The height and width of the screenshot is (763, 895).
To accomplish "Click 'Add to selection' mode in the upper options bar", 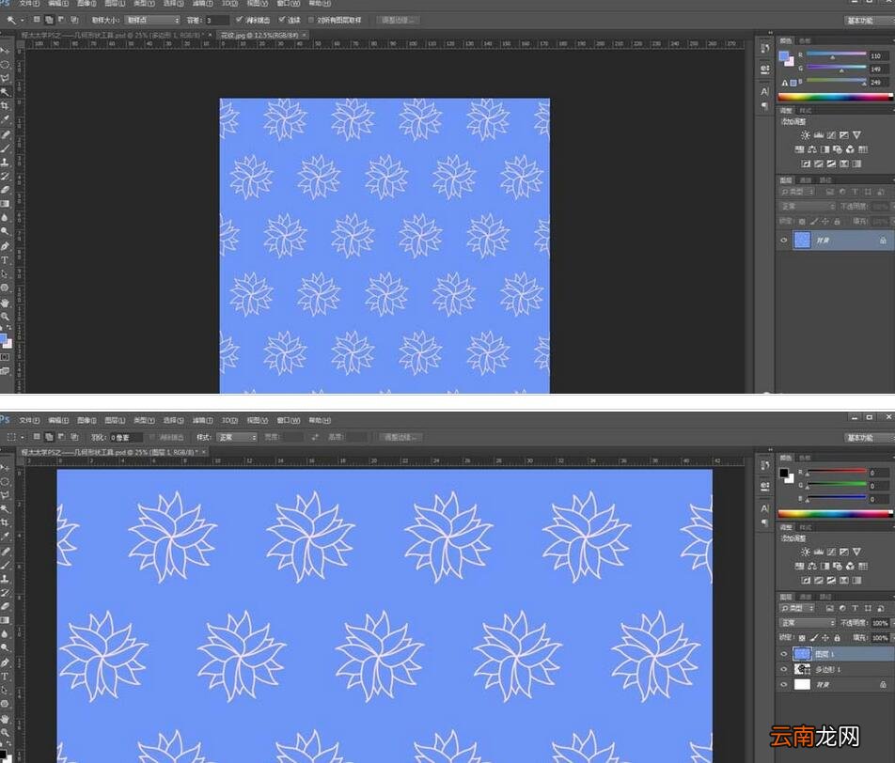I will [x=49, y=20].
